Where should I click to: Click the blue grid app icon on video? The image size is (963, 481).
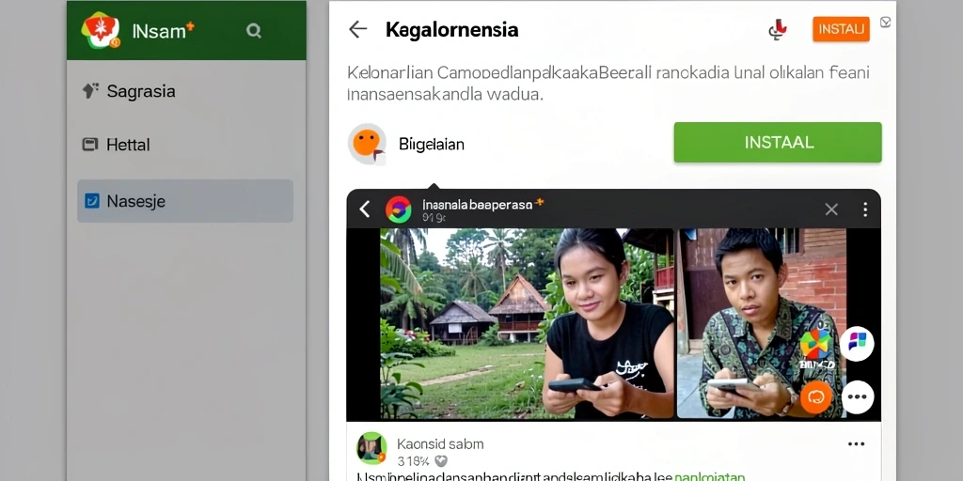[857, 343]
